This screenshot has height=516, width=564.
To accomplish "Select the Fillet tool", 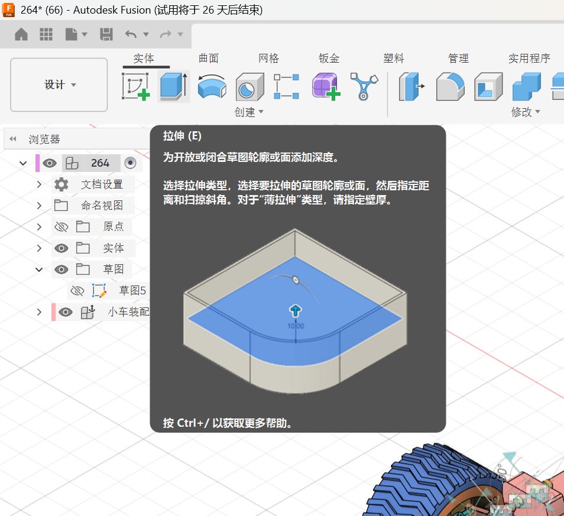I will pyautogui.click(x=450, y=87).
